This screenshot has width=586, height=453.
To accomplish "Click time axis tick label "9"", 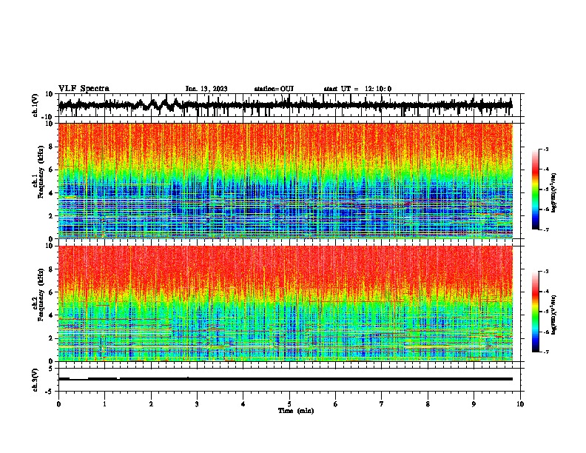I will (474, 404).
